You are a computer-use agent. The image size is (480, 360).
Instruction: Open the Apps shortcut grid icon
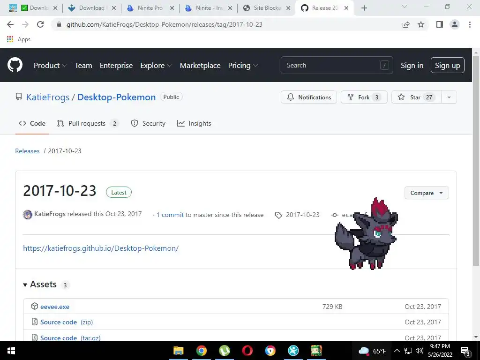[10, 39]
